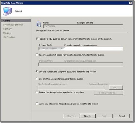Select the Confirmation step in sidebar
The height and width of the screenshot is (123, 135).
point(9,37)
